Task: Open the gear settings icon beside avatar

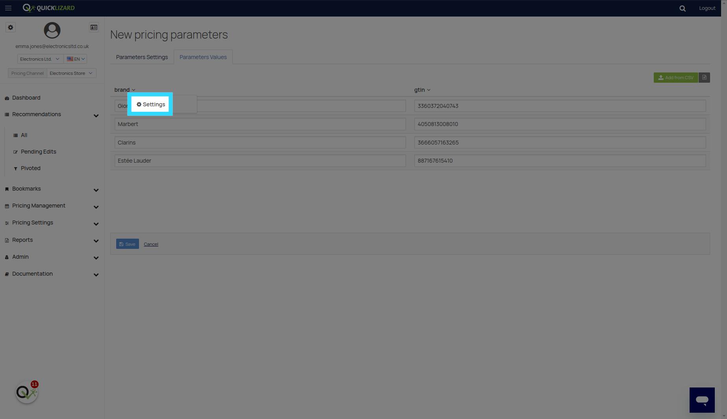Action: [x=11, y=27]
